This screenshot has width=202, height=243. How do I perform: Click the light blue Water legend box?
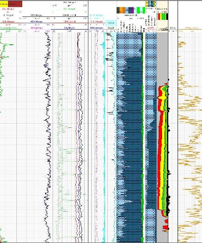(111, 23)
